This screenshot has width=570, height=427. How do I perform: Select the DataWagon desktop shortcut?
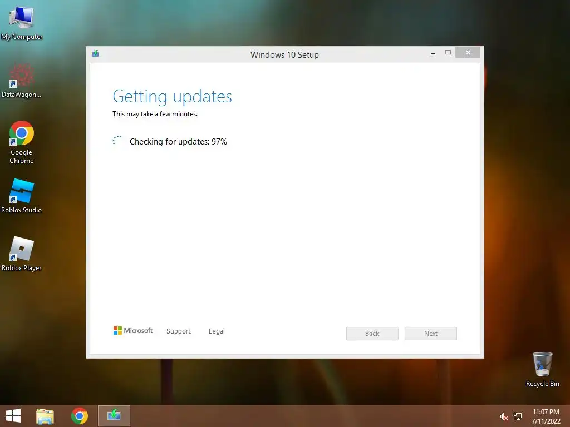[22, 81]
